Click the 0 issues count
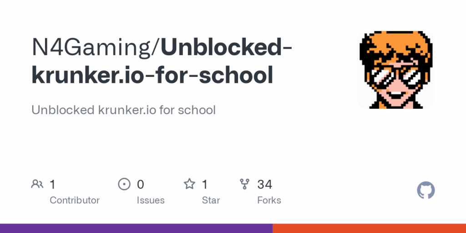This screenshot has width=466, height=233. pyautogui.click(x=140, y=185)
